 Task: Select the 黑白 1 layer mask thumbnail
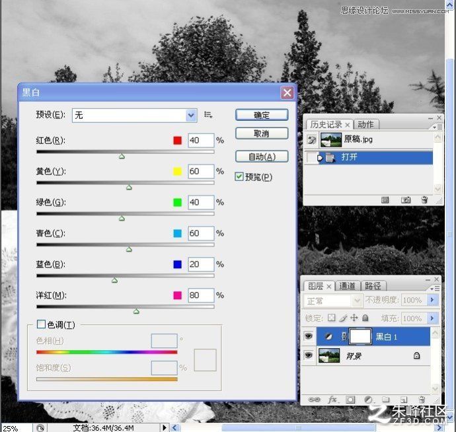(360, 337)
